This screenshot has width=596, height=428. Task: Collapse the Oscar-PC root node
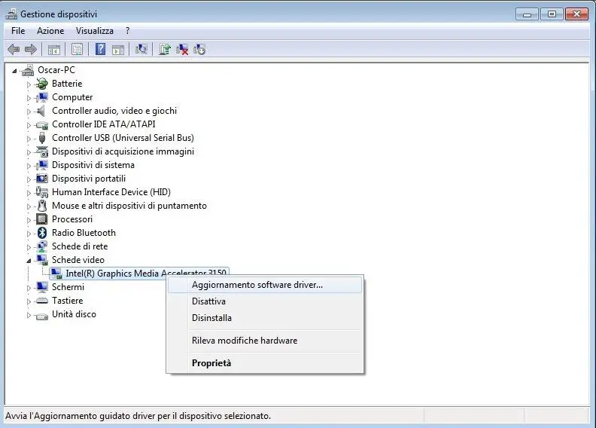[x=14, y=71]
